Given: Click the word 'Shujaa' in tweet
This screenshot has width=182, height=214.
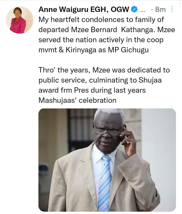Looking at the screenshot, I should coord(150,80).
